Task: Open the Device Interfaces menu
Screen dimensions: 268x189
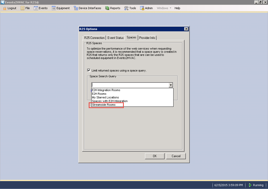Action: (x=87, y=8)
